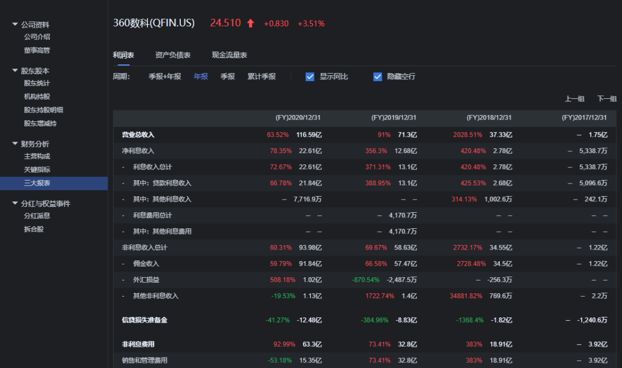Collapse the 股东股本 sidebar section
This screenshot has width=622, height=368.
[15, 71]
